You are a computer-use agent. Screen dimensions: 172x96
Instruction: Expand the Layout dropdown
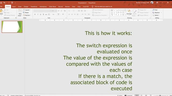coord(27,10)
